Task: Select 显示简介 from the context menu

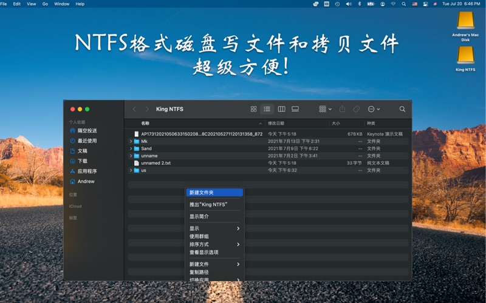Action: click(199, 216)
